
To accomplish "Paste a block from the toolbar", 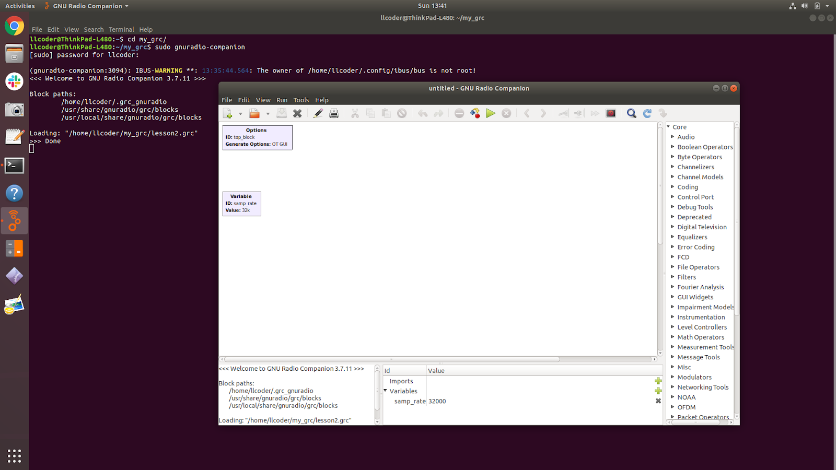I will tap(386, 113).
